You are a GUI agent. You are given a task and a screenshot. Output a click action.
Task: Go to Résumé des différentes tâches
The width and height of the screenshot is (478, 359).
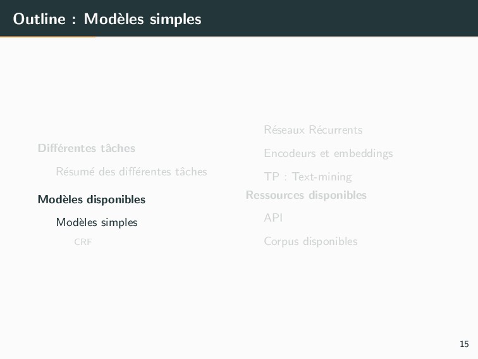click(132, 172)
